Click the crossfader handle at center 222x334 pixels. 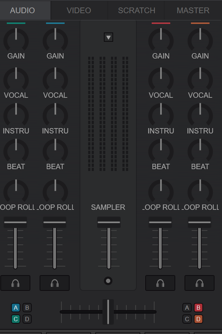(x=108, y=312)
